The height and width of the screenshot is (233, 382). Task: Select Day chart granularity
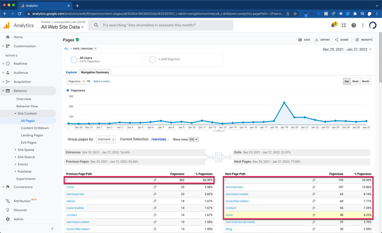point(347,81)
